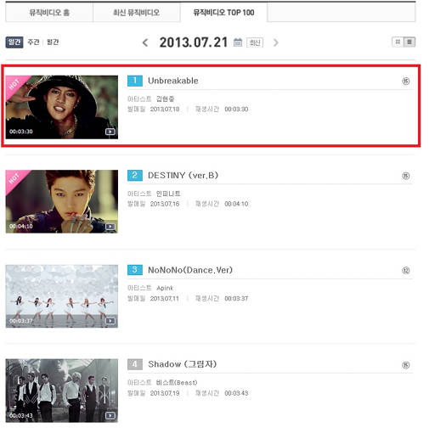Viewport: 429px width, 433px height.
Task: Click play icon on Shadow thumbnail
Action: tap(110, 415)
